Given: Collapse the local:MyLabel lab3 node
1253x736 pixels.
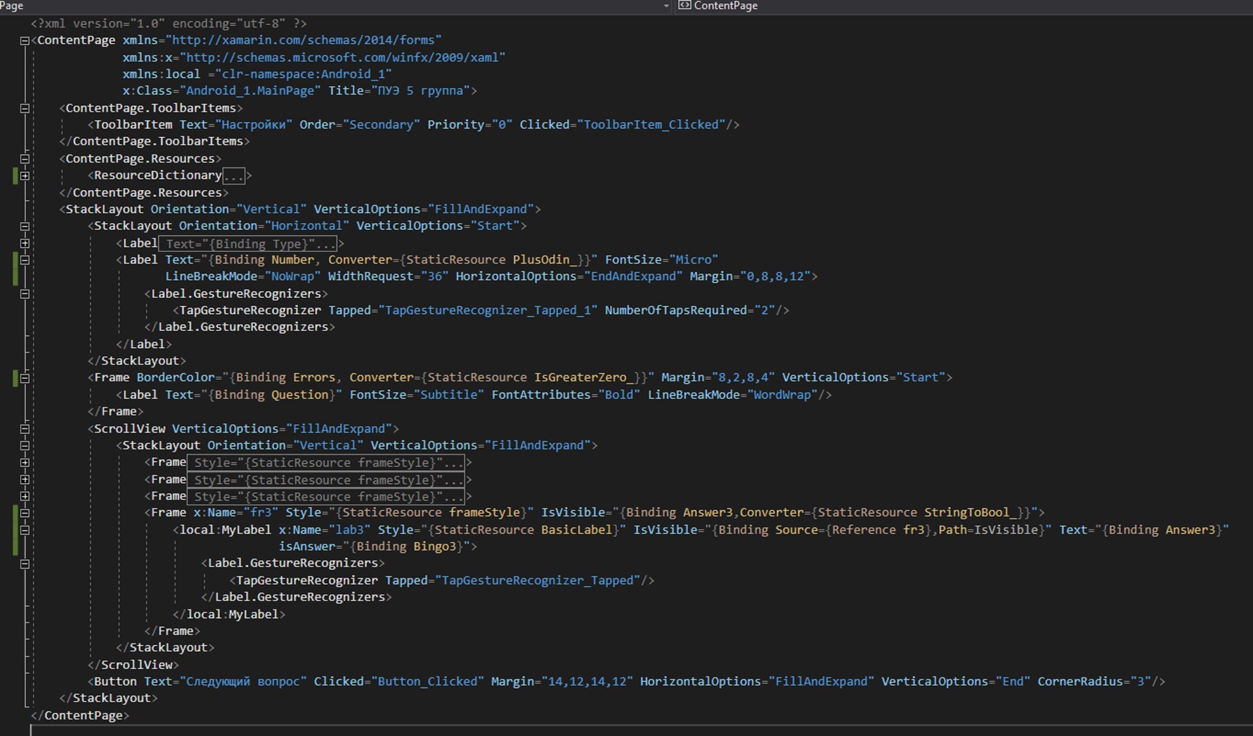Looking at the screenshot, I should [x=24, y=531].
